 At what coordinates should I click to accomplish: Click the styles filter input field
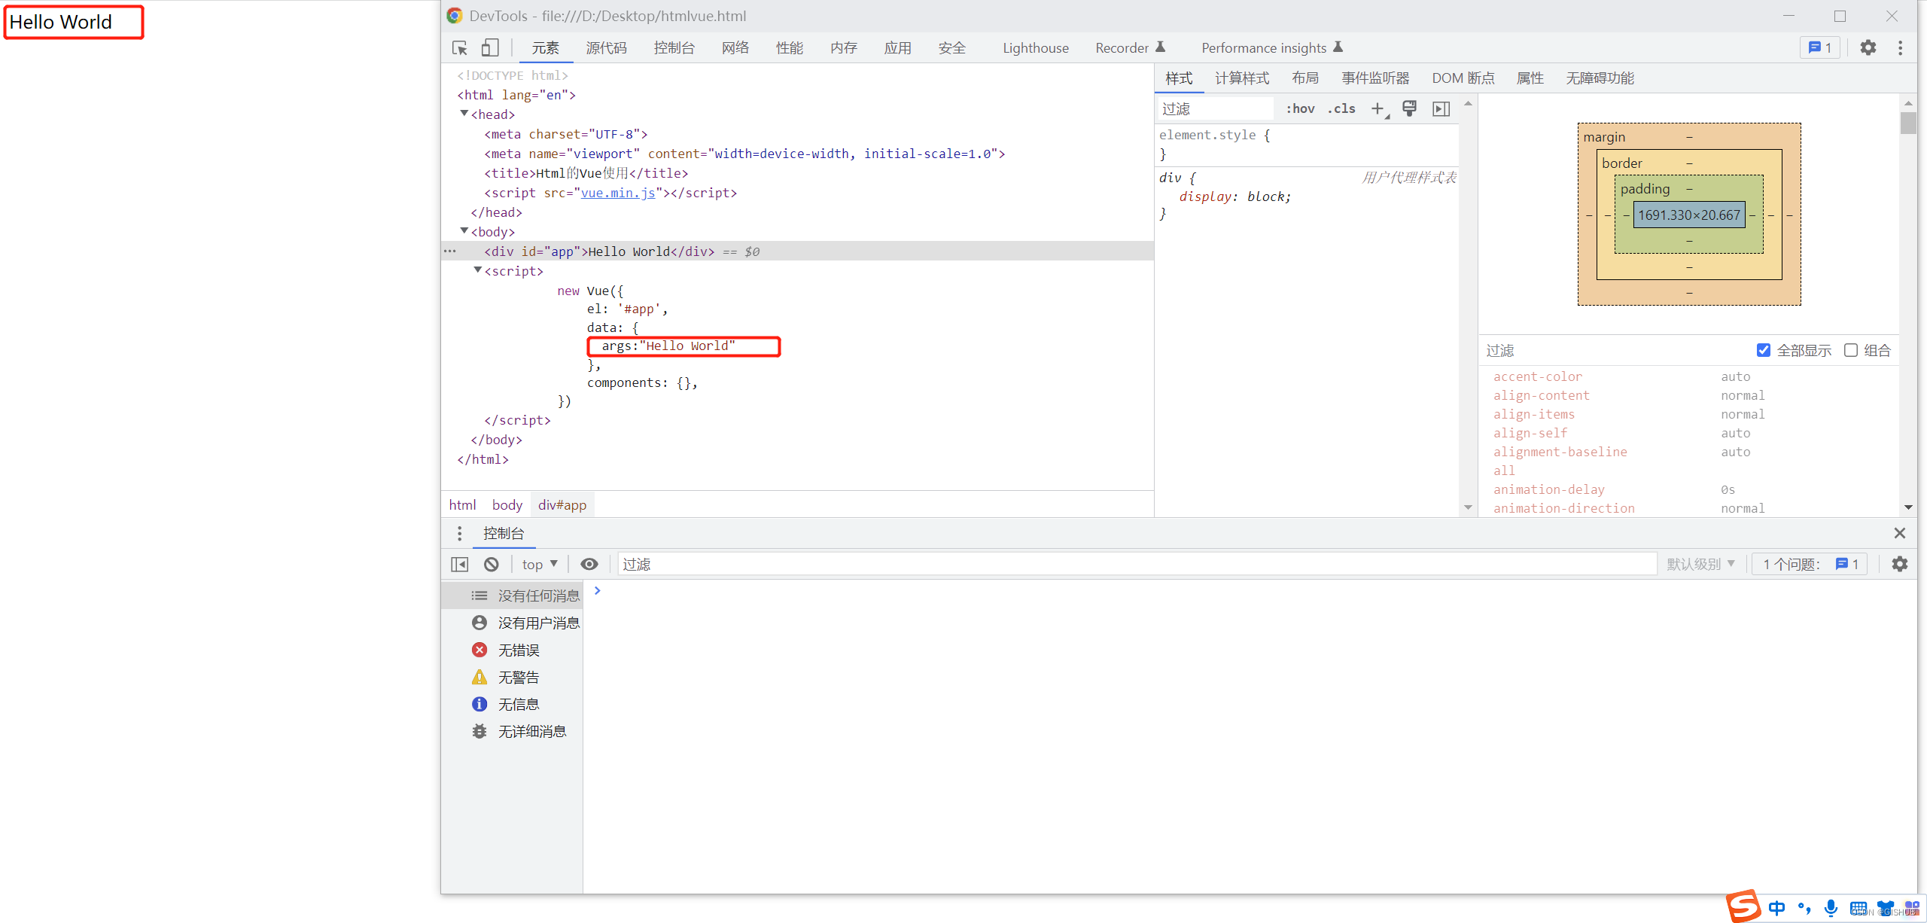1214,109
